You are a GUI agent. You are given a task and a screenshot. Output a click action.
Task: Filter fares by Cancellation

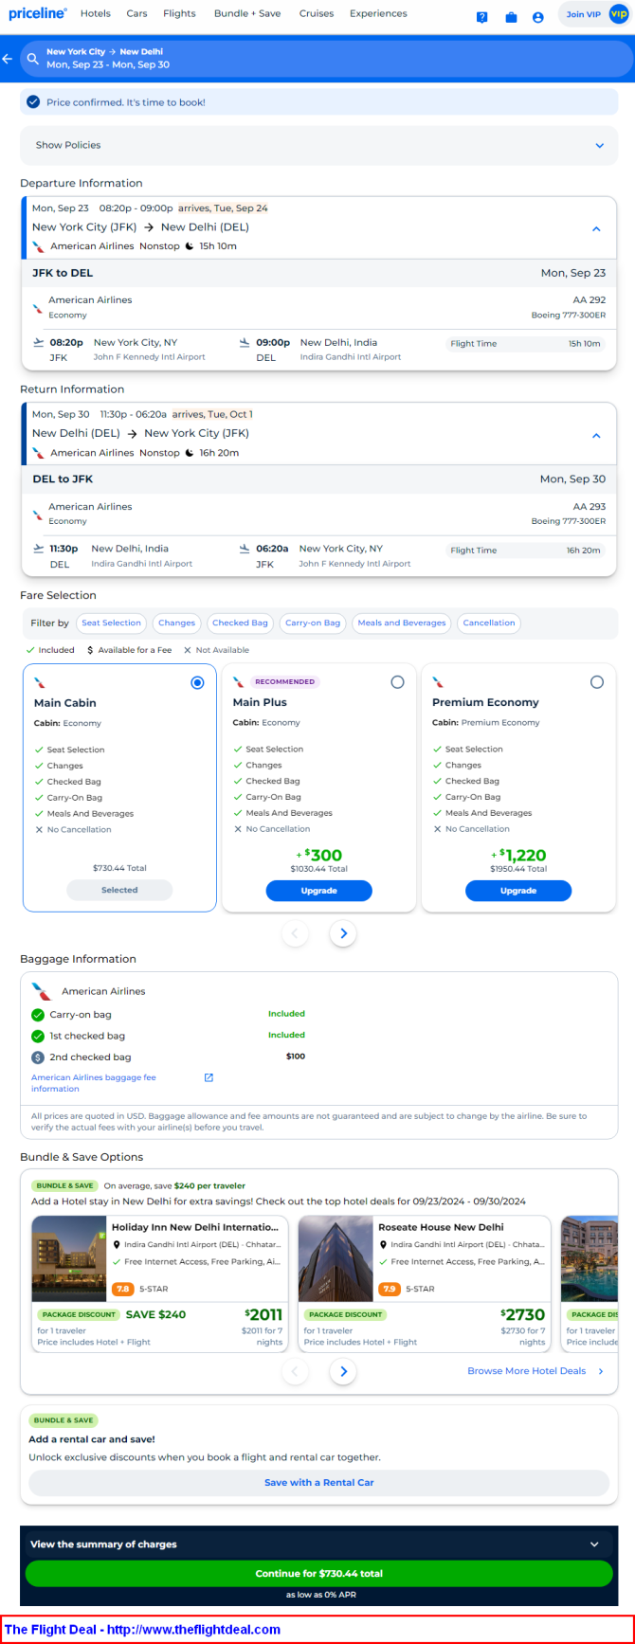489,623
